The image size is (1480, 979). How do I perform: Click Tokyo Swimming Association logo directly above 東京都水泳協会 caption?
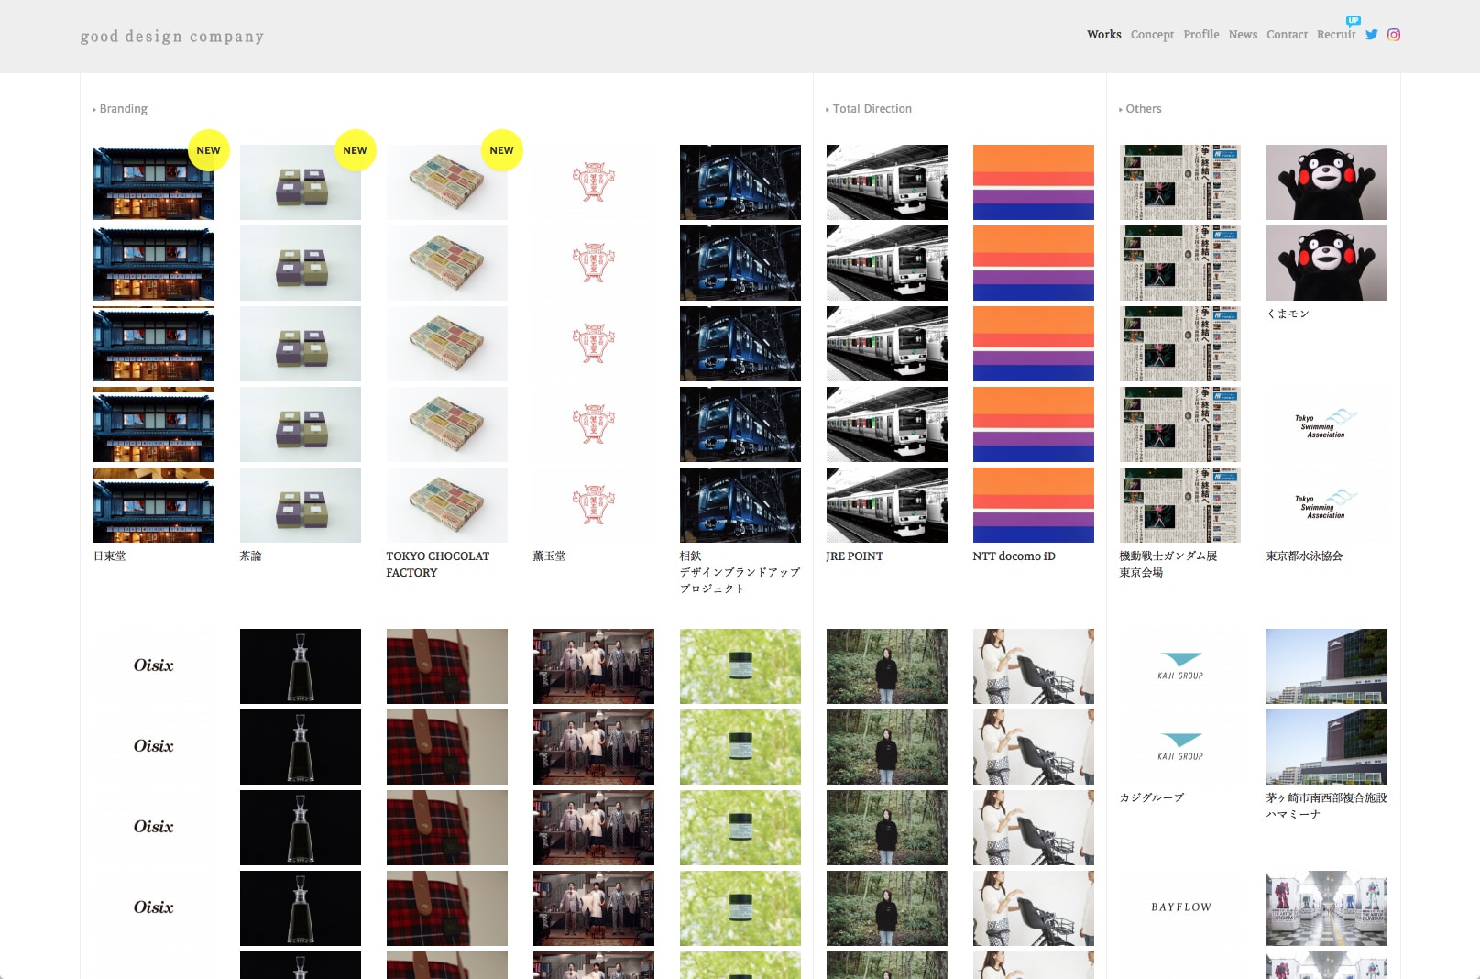1327,505
